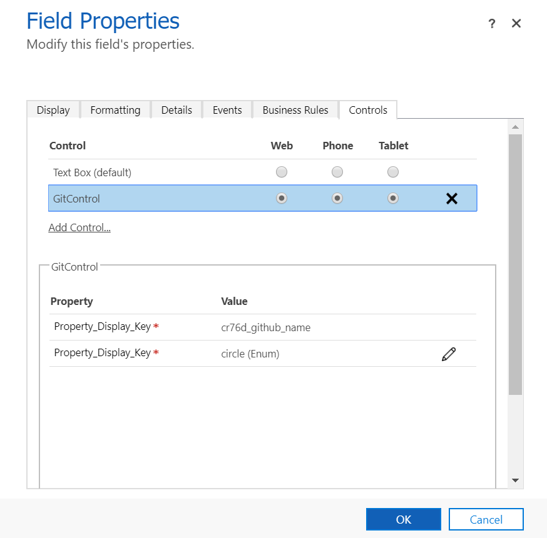Screen dimensions: 547x538
Task: Select Web radio for GitControl
Action: (282, 198)
